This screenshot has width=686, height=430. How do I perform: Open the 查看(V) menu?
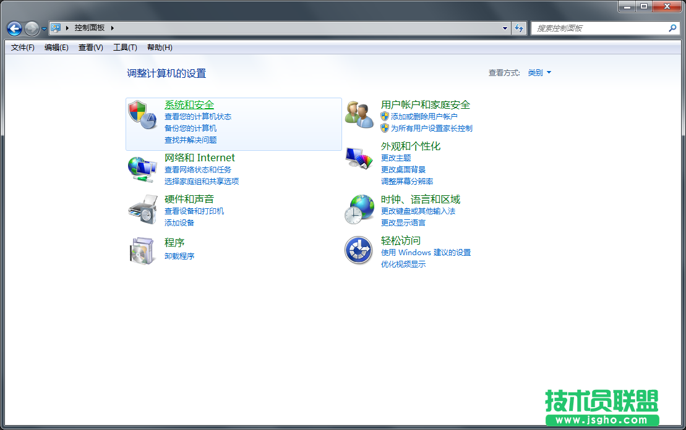[x=90, y=48]
